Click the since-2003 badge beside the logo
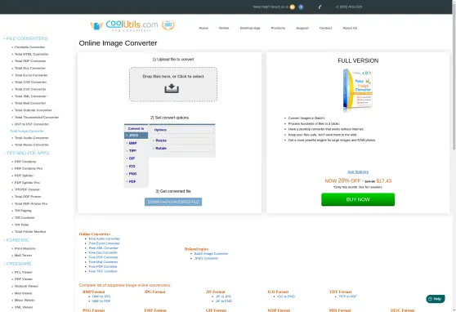Viewport: 456px width, 312px height. 168,25
